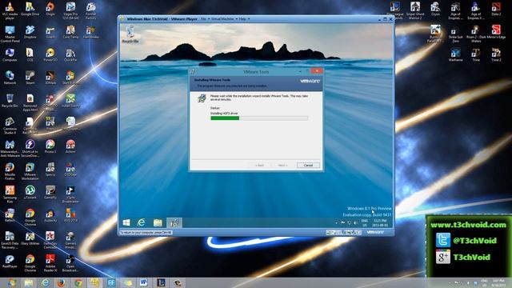Launch RealPlayer desktop shortcut
The height and width of the screenshot is (288, 512).
pos(10,262)
